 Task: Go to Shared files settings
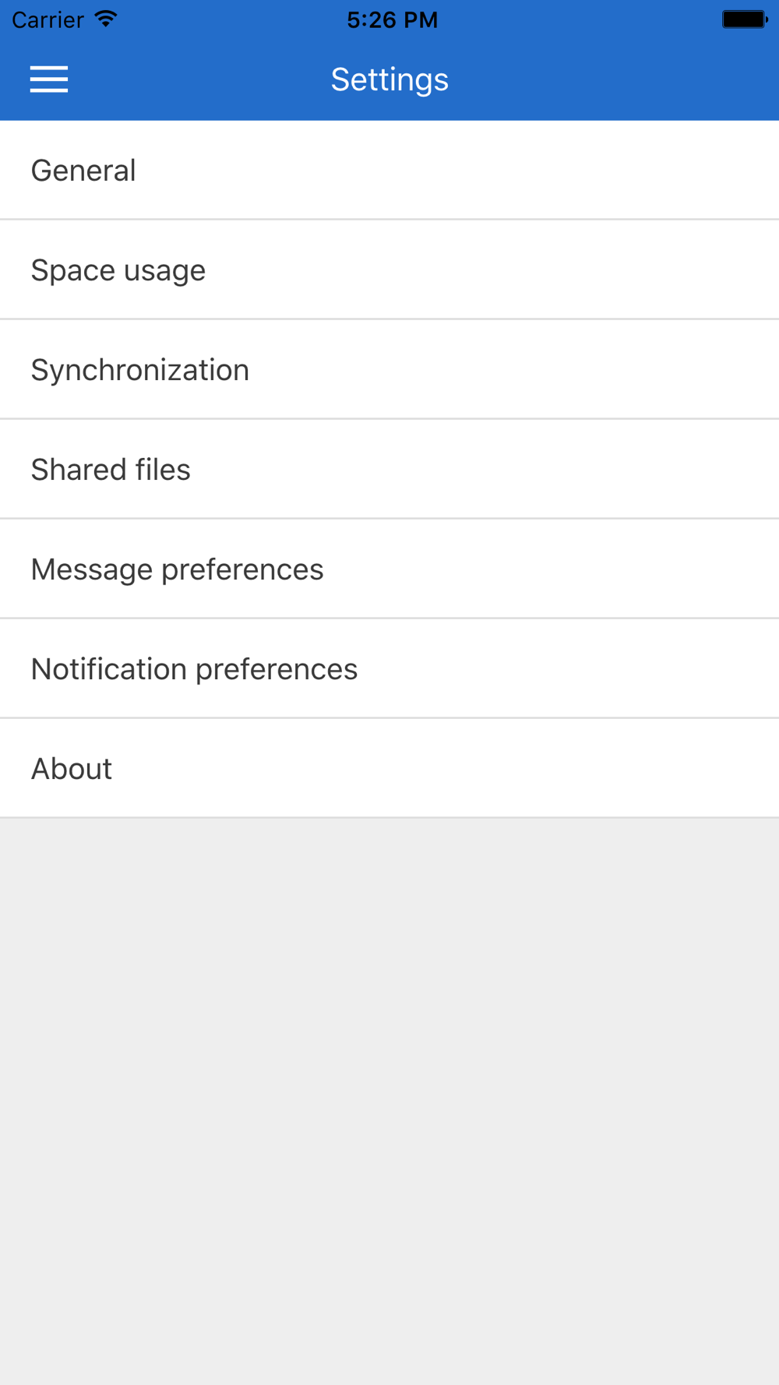pos(389,469)
